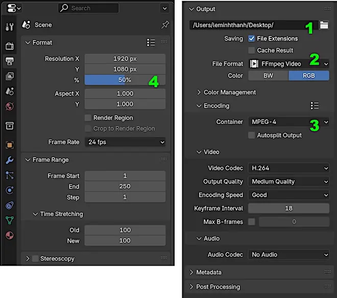Open the Object properties tab
The height and width of the screenshot is (298, 337).
pos(10,145)
